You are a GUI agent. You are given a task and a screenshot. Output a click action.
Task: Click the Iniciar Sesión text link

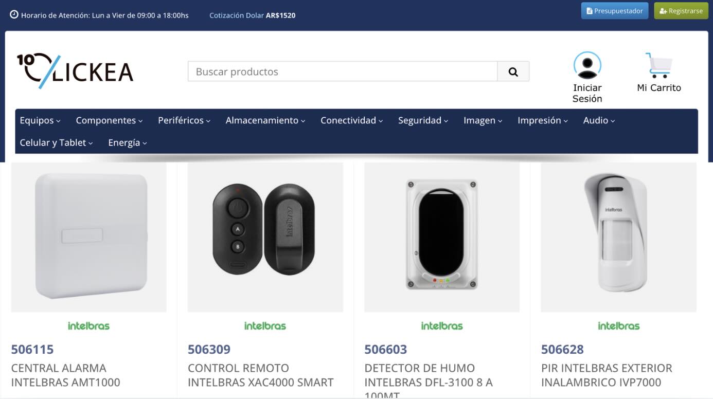(x=587, y=93)
